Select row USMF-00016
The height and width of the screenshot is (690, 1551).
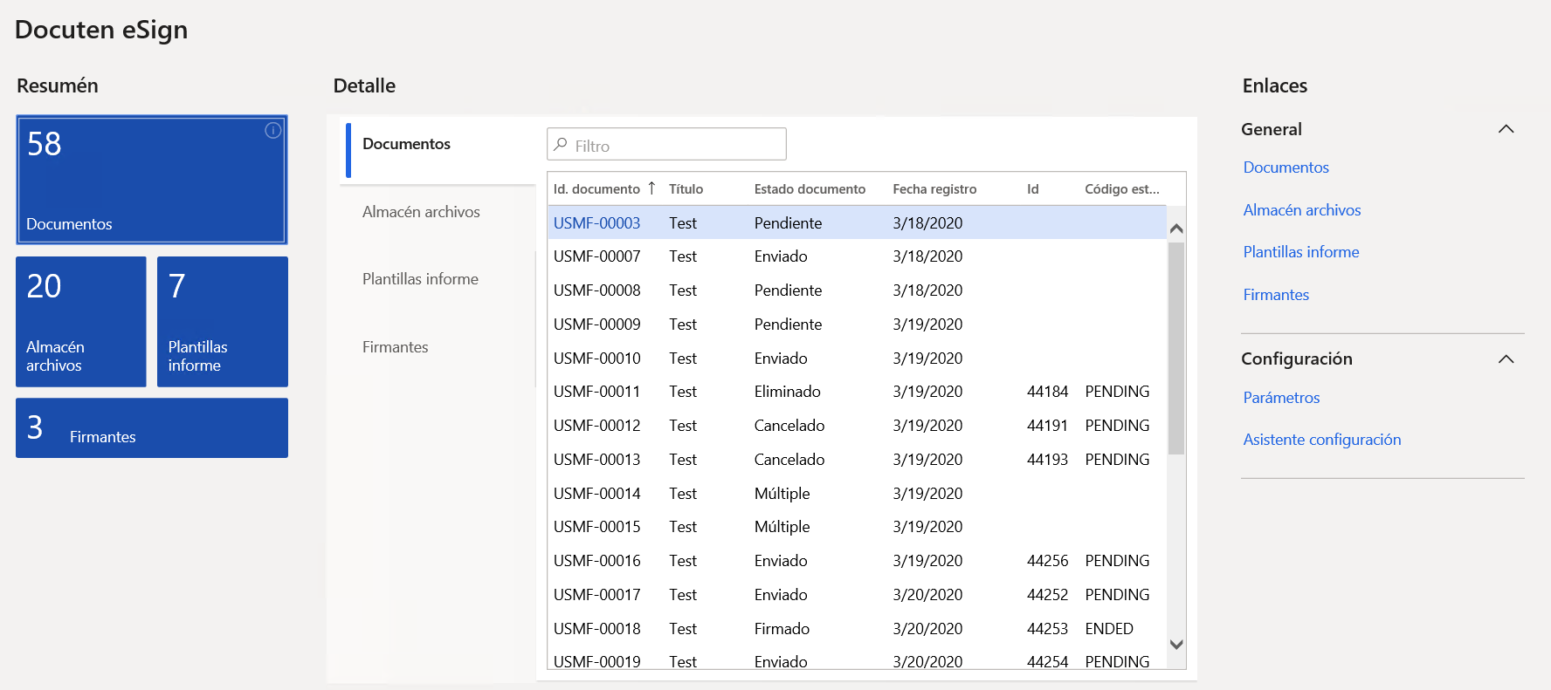point(857,561)
